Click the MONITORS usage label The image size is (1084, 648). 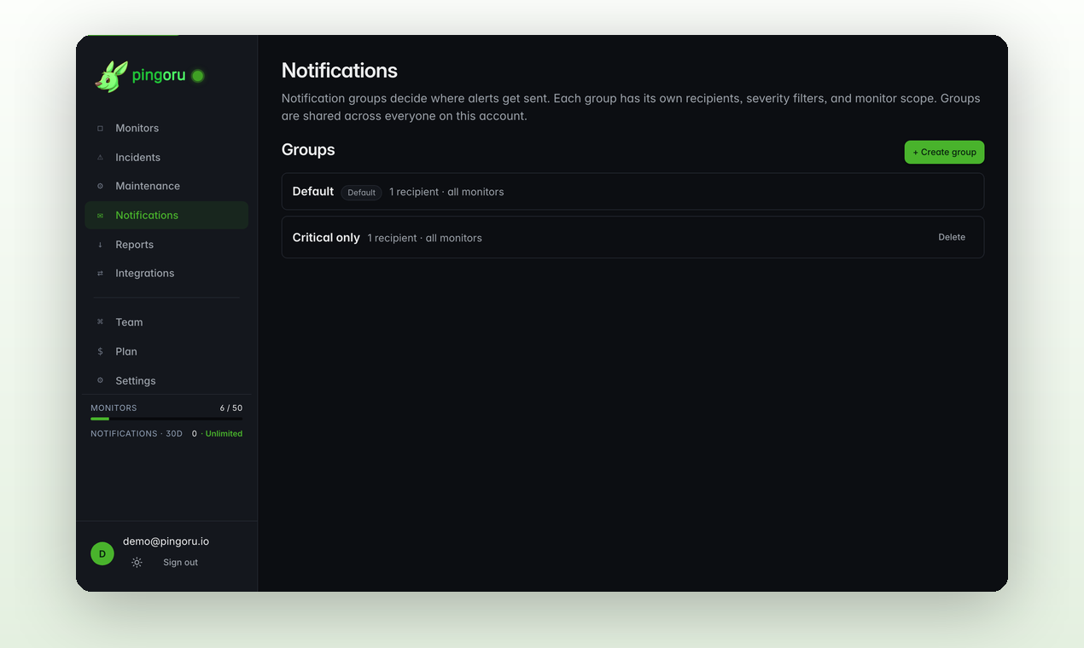[114, 408]
